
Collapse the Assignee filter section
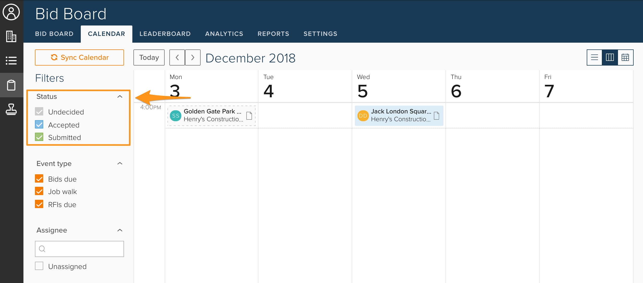[x=120, y=230]
